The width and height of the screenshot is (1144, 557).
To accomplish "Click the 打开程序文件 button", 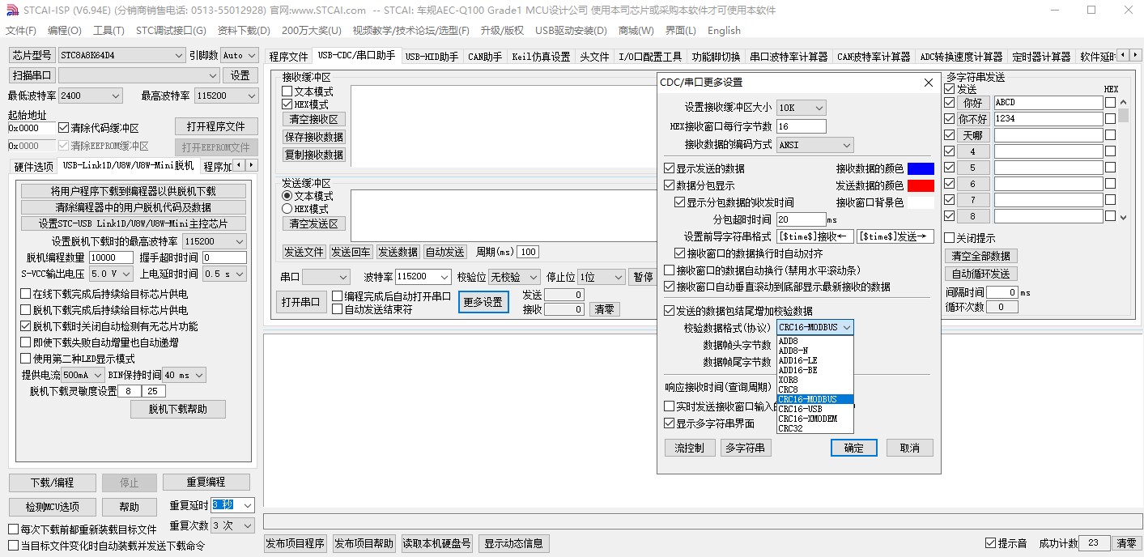I will click(216, 126).
